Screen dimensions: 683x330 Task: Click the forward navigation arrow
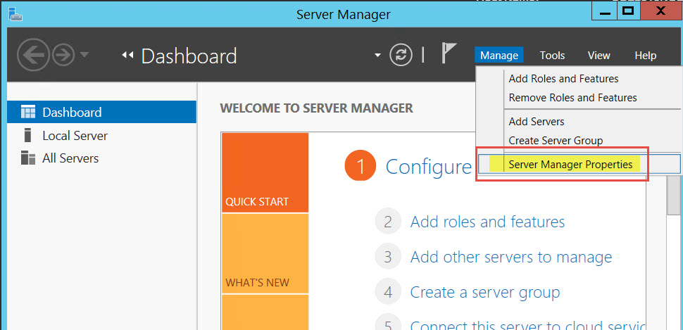pos(63,55)
